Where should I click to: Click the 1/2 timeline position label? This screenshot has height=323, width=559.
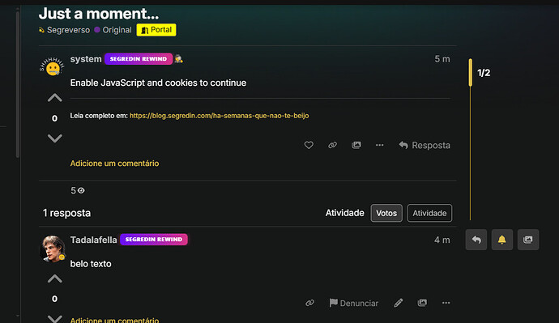coord(484,73)
